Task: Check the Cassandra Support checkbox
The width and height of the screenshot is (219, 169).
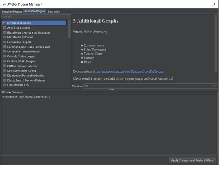Action: tap(4, 42)
